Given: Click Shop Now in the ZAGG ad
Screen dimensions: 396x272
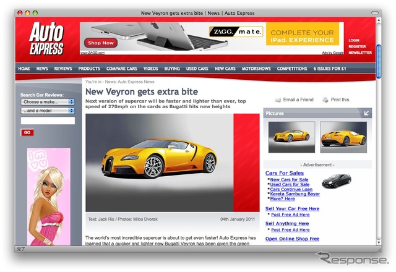Looking at the screenshot, I should point(101,43).
